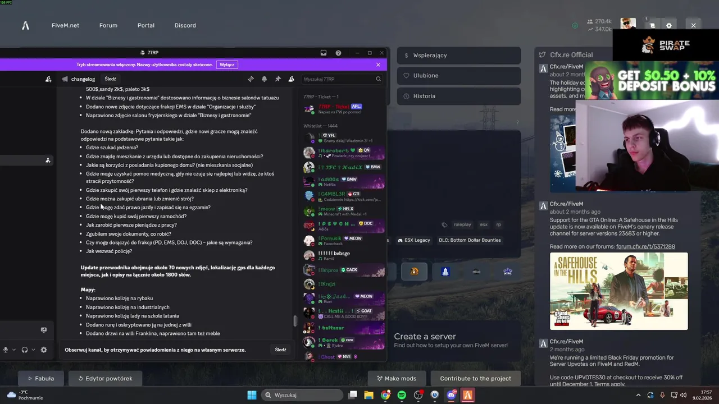Expand microphone input options arrow
Viewport: 719px width, 404px height.
14,350
